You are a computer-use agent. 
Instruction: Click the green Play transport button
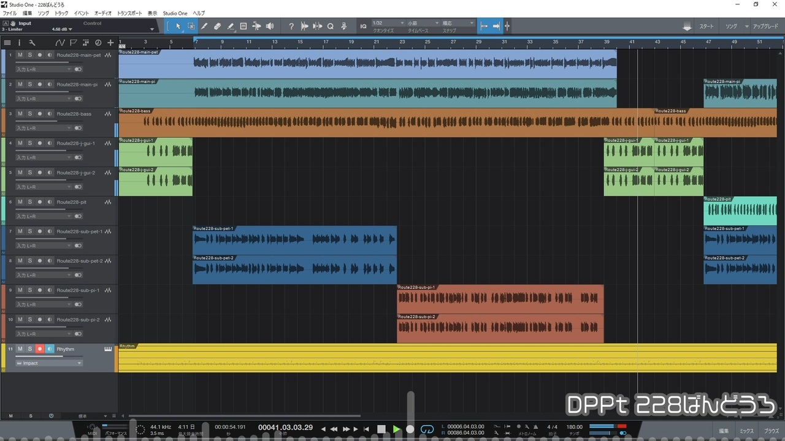(x=396, y=429)
